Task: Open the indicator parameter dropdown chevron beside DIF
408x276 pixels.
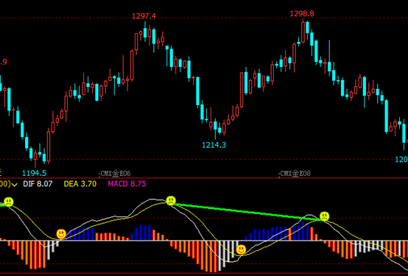Action: 15,185
